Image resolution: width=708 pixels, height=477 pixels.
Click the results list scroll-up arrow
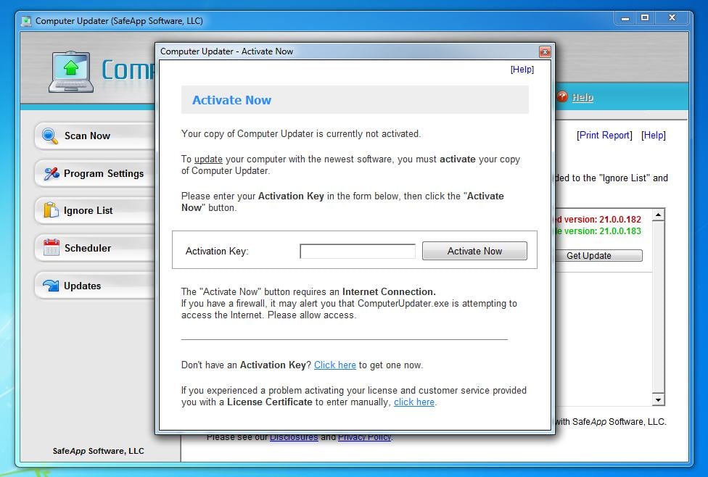[659, 215]
